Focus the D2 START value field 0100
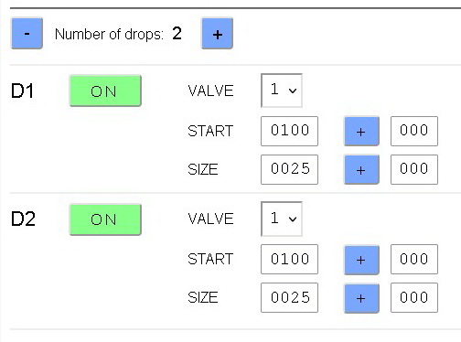Screen dimensions: 461x342 [289, 260]
